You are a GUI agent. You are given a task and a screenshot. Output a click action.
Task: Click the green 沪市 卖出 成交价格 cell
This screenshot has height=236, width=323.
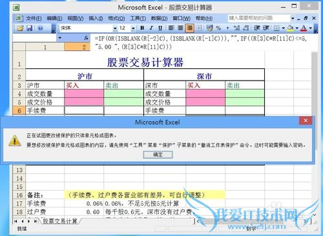123,102
